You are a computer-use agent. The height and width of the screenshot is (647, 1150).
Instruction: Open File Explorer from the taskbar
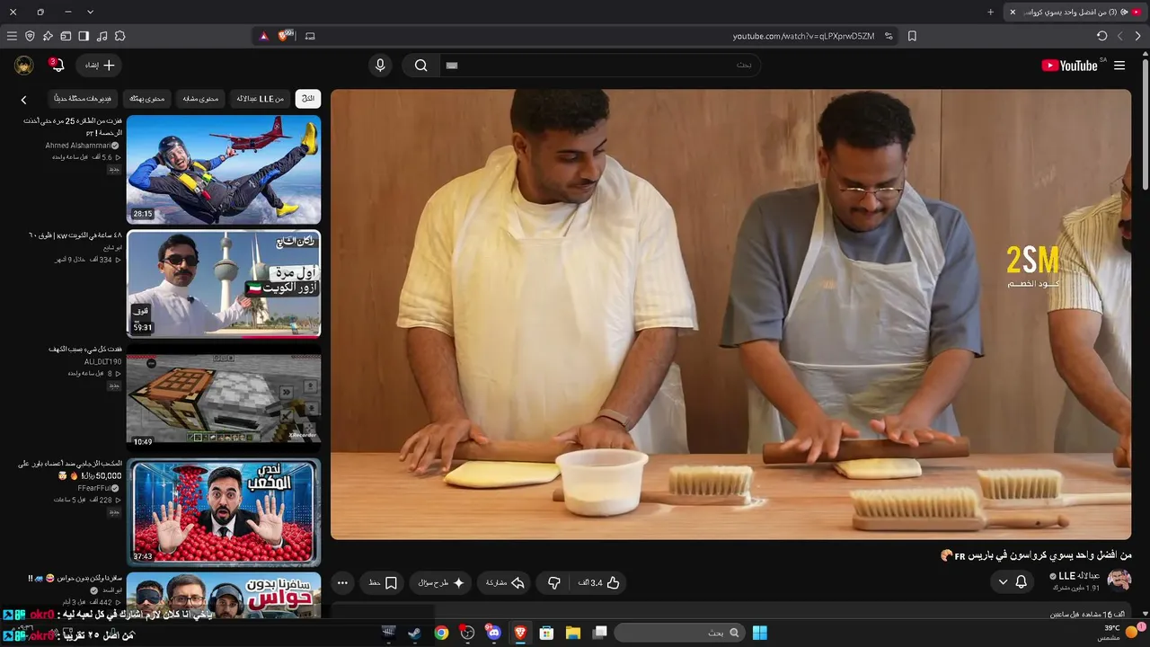pos(572,633)
